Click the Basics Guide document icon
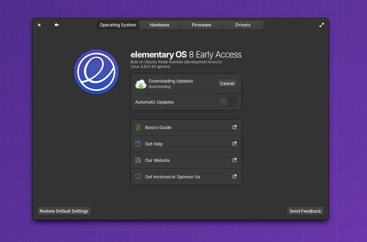The width and height of the screenshot is (367, 242). pyautogui.click(x=138, y=127)
